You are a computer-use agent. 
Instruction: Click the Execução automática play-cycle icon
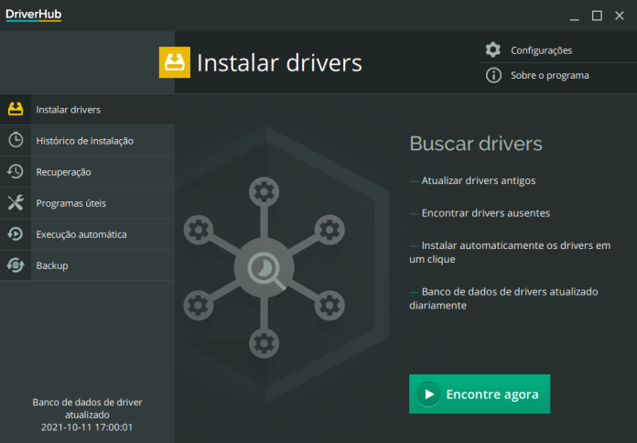16,234
